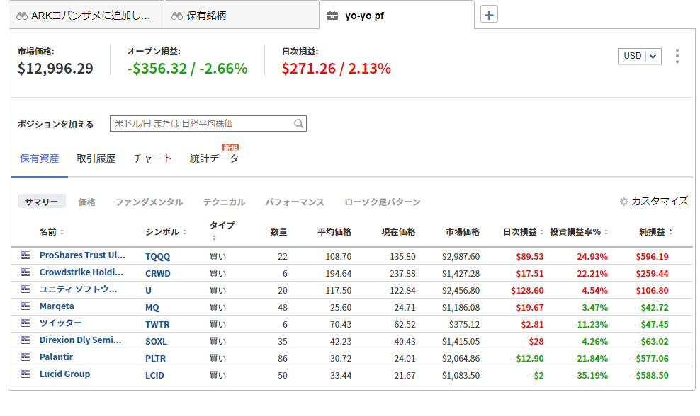Image resolution: width=700 pixels, height=416 pixels.
Task: Open the 統計データ tab
Action: (x=214, y=158)
